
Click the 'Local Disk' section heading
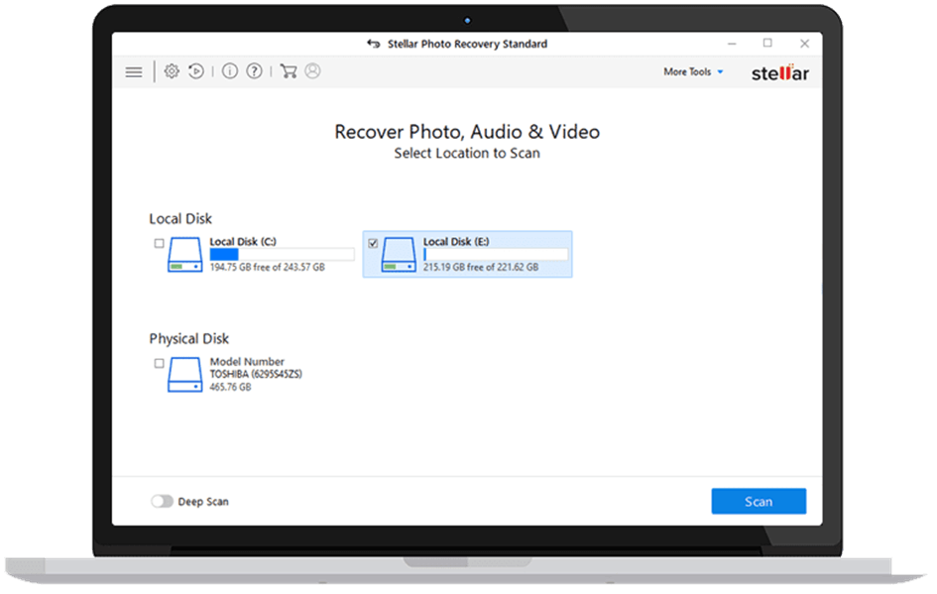click(180, 219)
